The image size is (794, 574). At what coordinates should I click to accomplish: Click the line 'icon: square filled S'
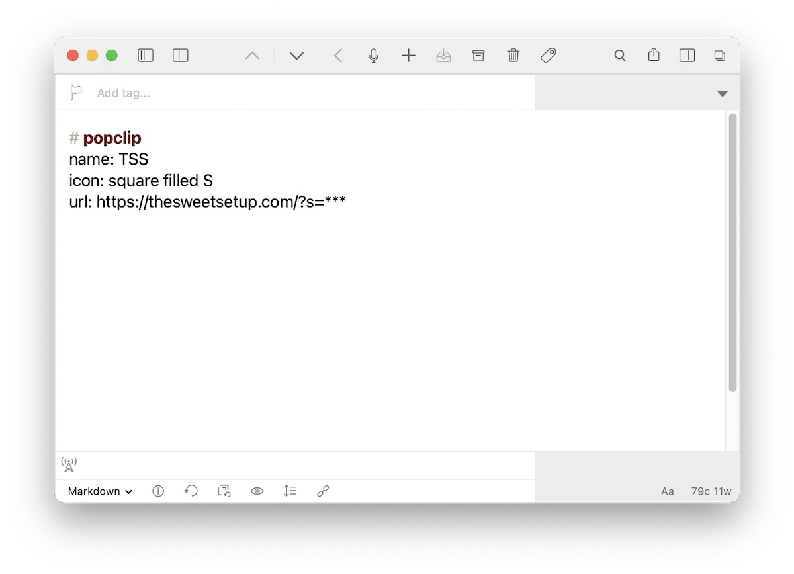pos(141,181)
